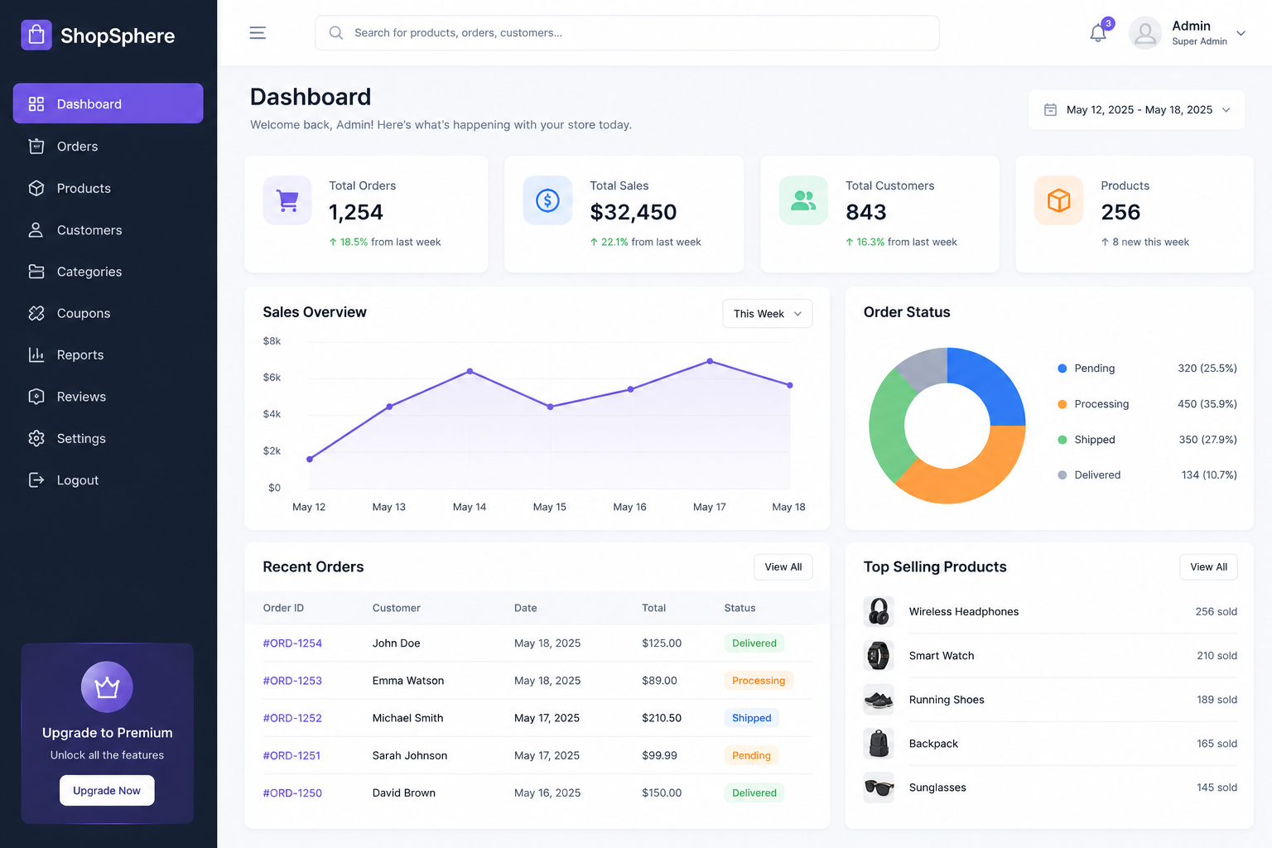Click the Delivered badge for David Brown
Viewport: 1272px width, 848px height.
754,793
